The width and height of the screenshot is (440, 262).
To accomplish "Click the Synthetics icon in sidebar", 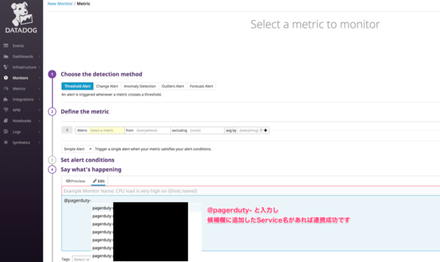I will coord(5,142).
